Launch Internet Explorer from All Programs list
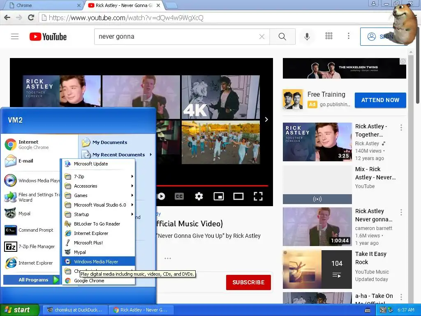This screenshot has width=421, height=316. tap(99, 233)
